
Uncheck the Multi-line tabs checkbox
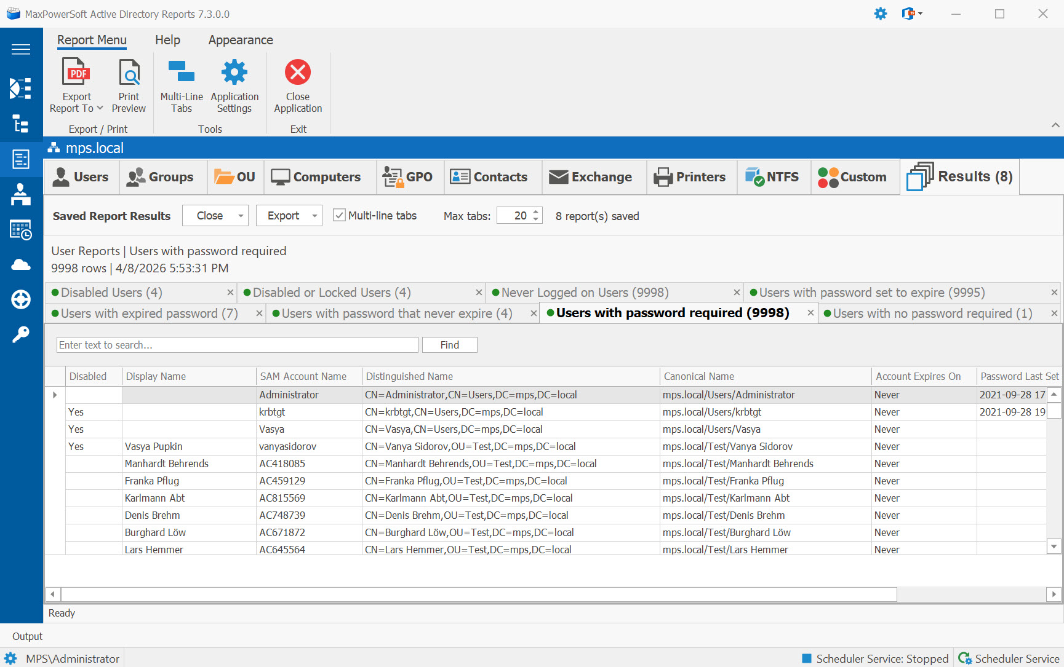pyautogui.click(x=340, y=215)
